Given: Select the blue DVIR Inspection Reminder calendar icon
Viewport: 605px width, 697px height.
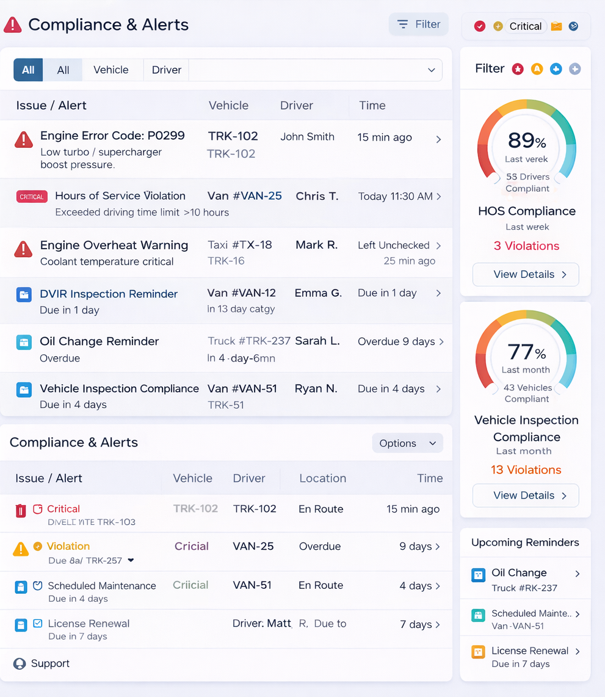Looking at the screenshot, I should pyautogui.click(x=23, y=294).
